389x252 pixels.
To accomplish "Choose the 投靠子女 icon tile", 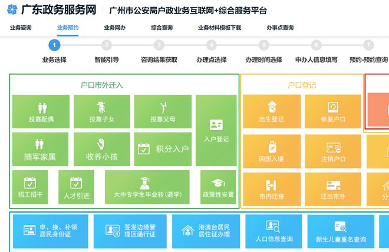I will 102,111.
